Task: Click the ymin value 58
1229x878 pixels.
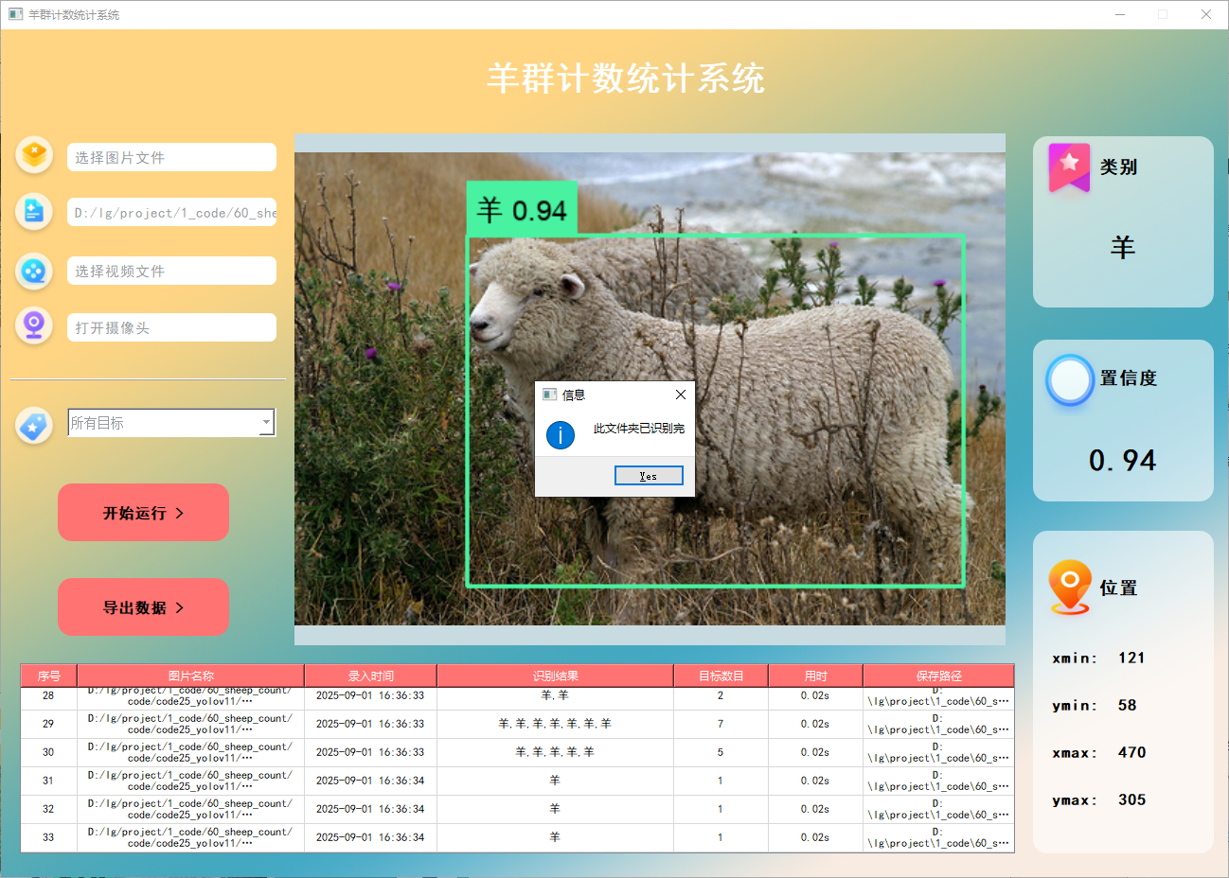Action: tap(1127, 705)
